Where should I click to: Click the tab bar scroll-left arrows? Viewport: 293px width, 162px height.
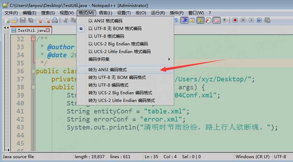click(6, 28)
